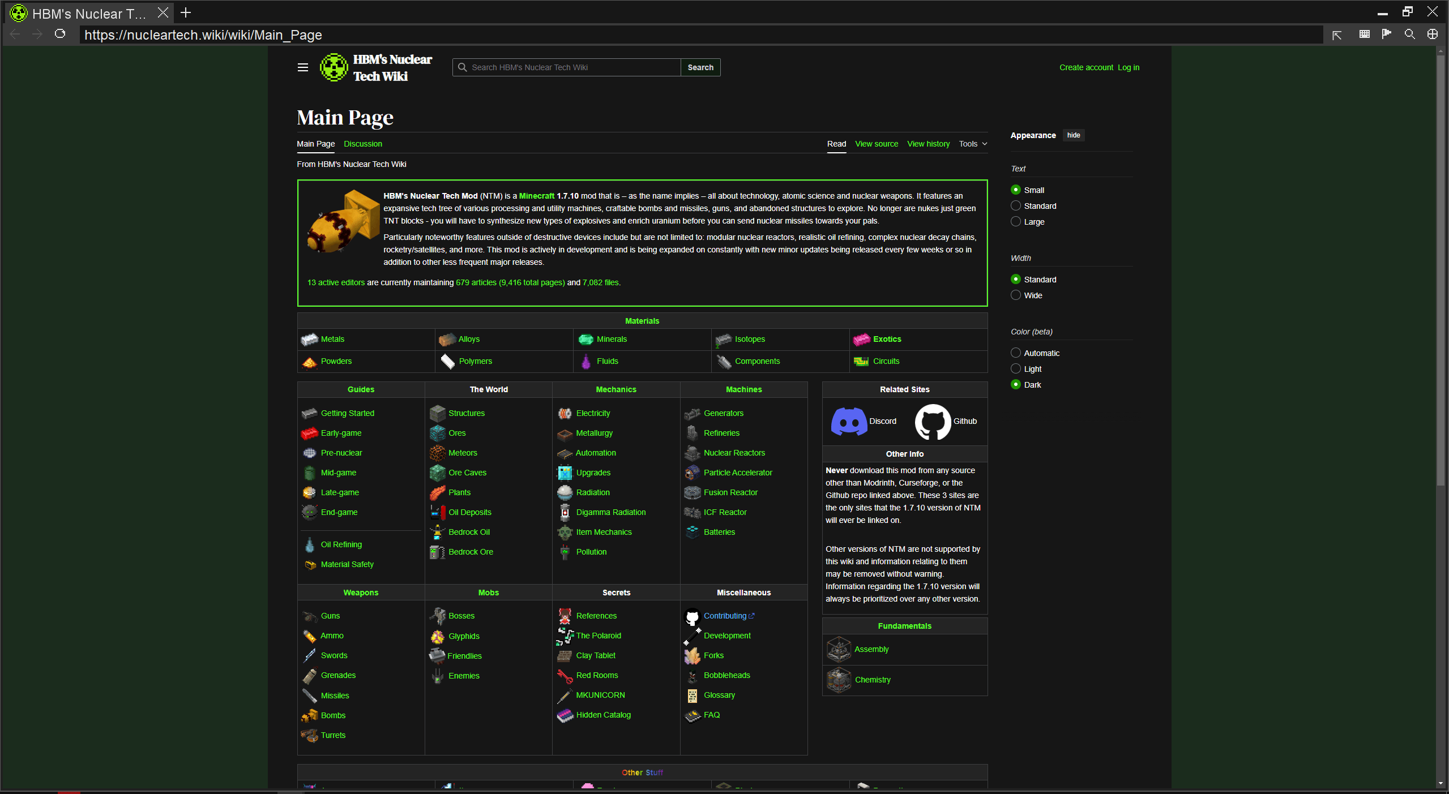Screen dimensions: 1449x794
Task: Click the Log in link
Action: [x=1128, y=67]
